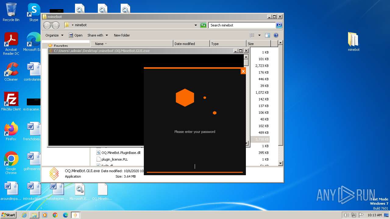
Task: Select the aroundimpa Word document icon
Action: [11, 191]
